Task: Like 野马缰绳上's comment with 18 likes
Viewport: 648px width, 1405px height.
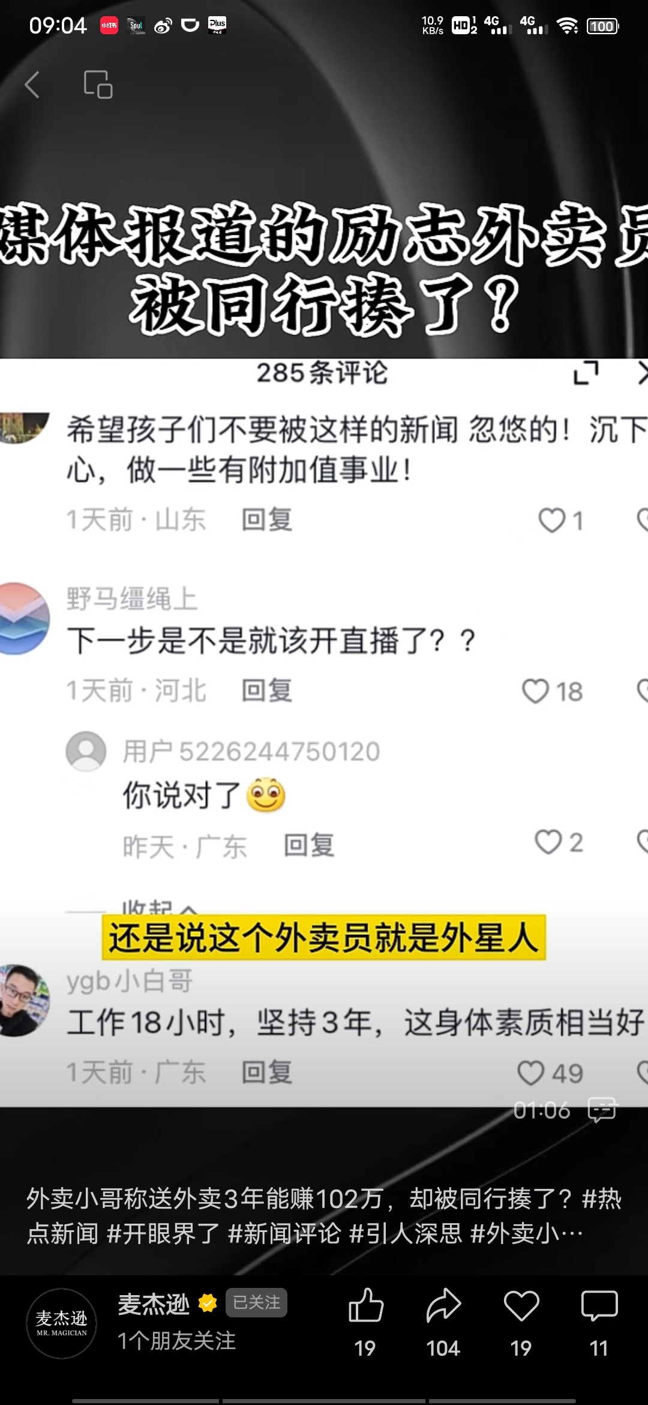Action: (x=535, y=691)
